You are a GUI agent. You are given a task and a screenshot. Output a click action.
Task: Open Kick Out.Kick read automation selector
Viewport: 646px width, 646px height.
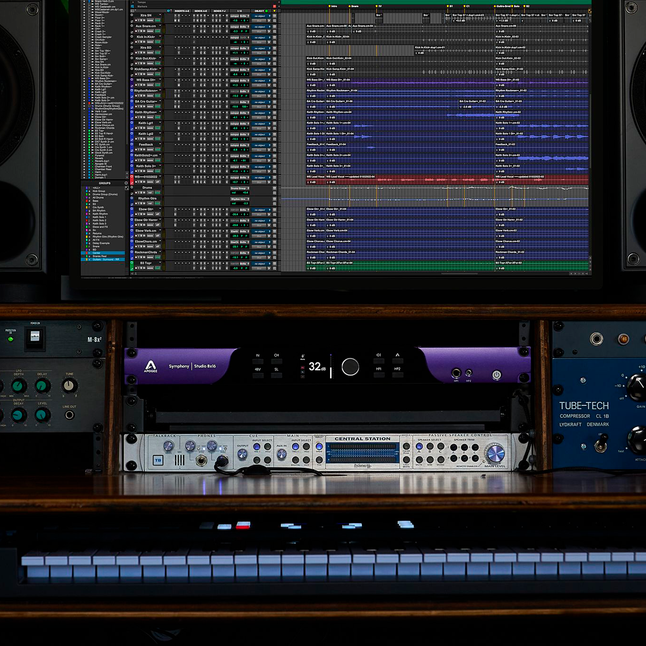[158, 63]
